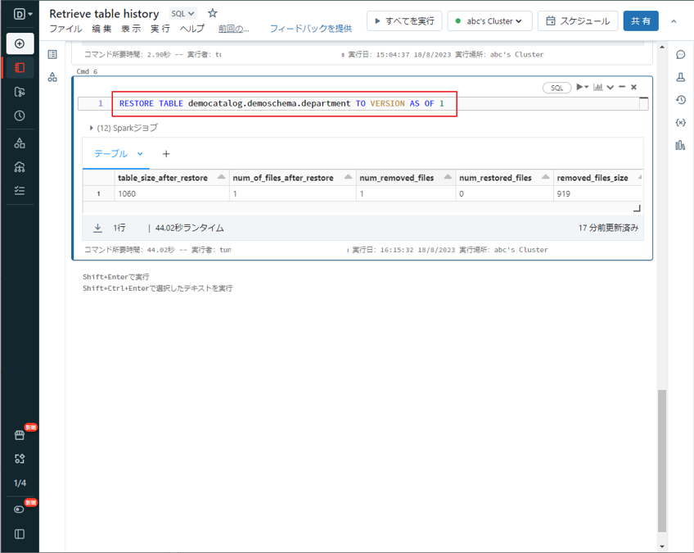Viewport: 694px width, 553px height.
Task: Click the star to favorite the notebook
Action: coord(213,14)
